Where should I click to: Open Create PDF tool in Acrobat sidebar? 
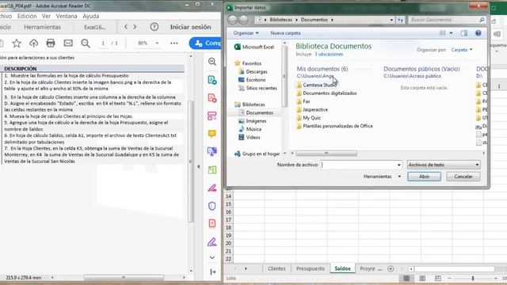(212, 98)
